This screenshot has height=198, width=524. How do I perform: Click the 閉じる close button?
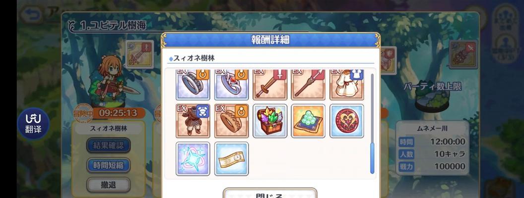point(269,194)
